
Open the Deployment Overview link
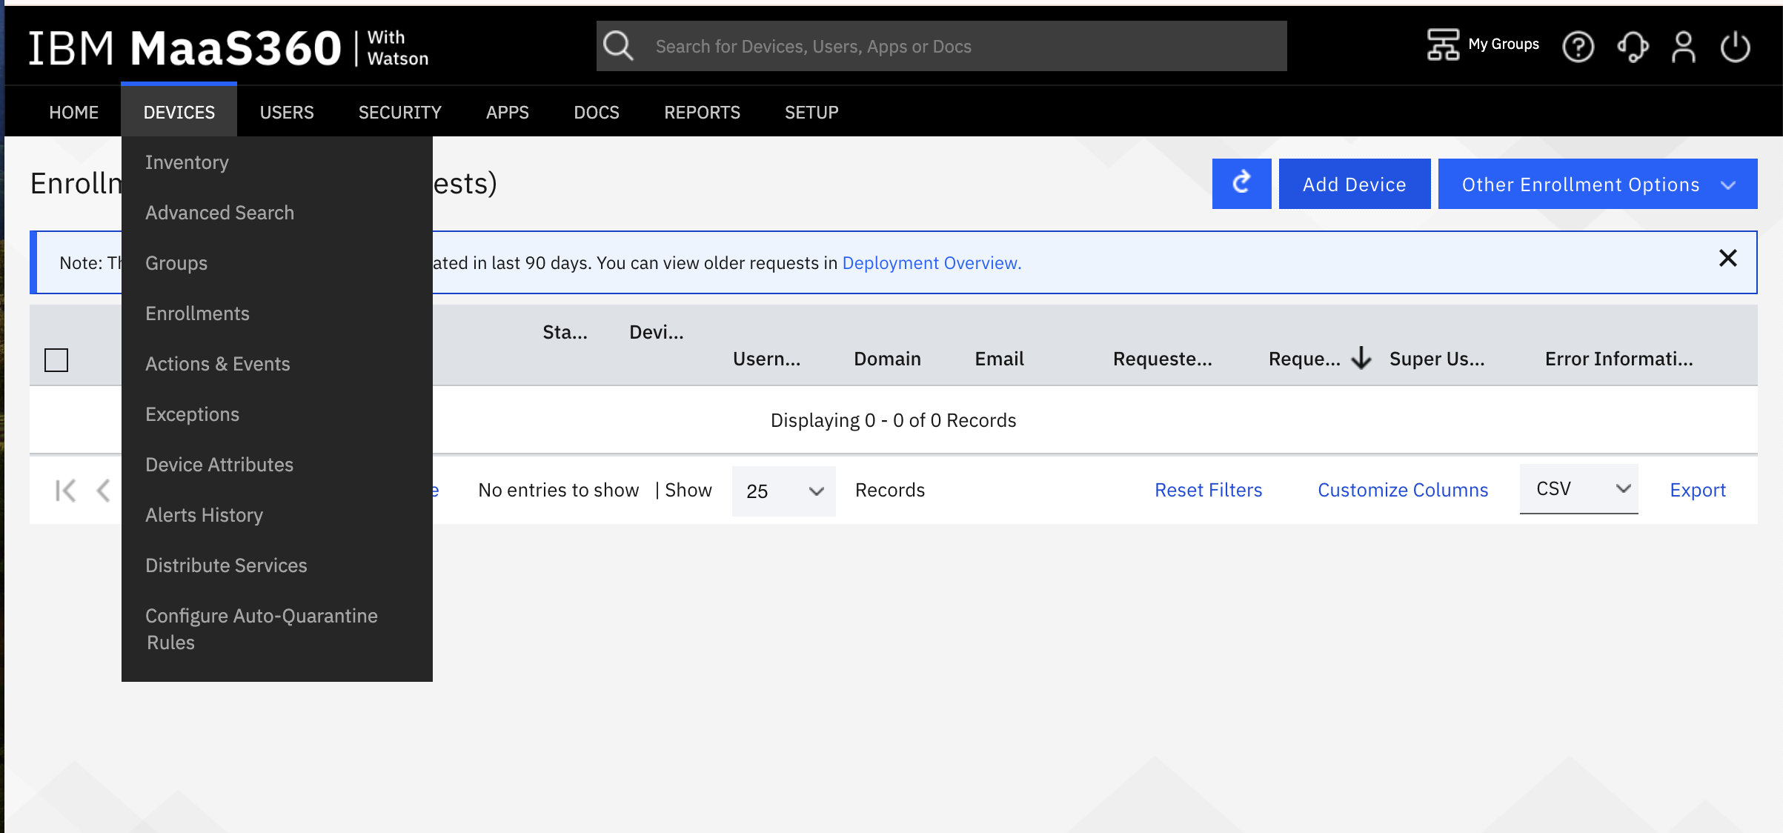931,262
